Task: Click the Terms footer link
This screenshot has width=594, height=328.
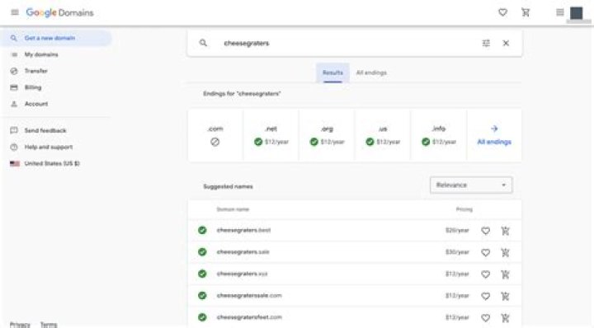Action: point(49,324)
